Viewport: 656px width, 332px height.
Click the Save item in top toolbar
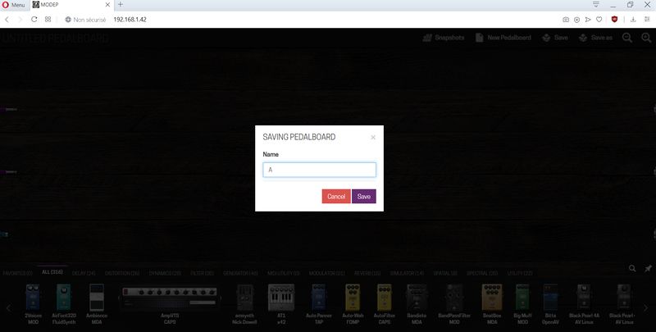tap(555, 38)
